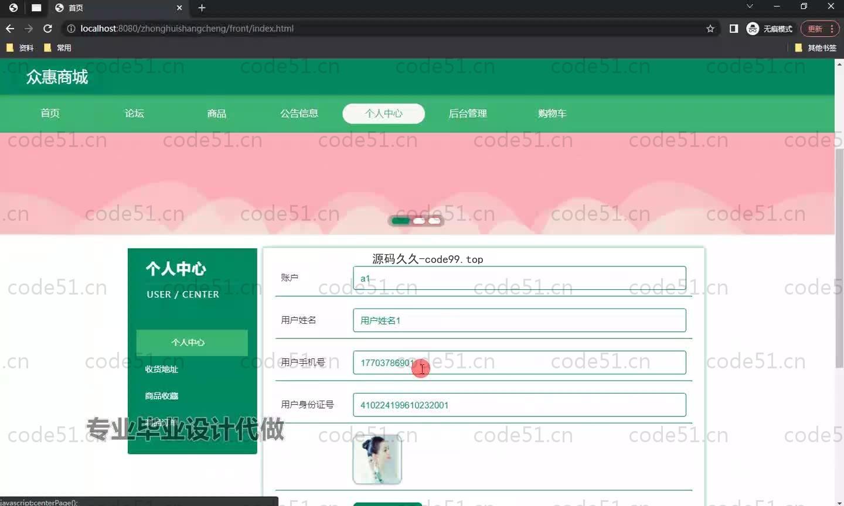This screenshot has height=506, width=844.
Task: Select second carousel indicator dot
Action: pyautogui.click(x=419, y=221)
